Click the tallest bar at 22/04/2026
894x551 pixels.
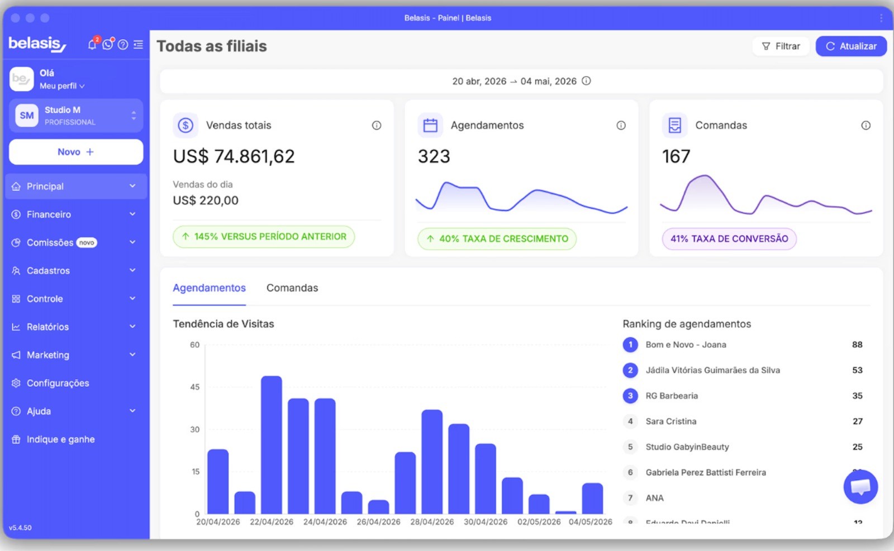(x=272, y=445)
